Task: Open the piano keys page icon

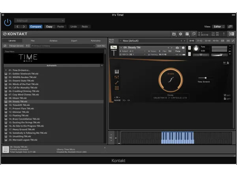Action: 117,72
